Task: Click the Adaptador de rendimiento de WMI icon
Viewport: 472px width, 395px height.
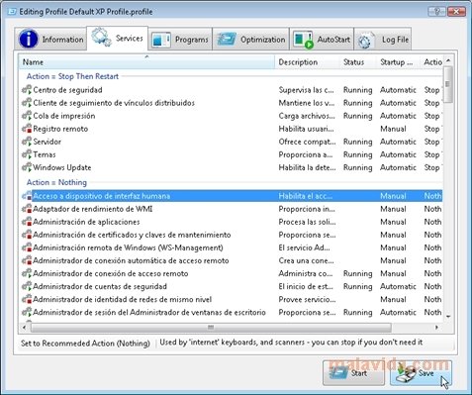Action: click(x=27, y=209)
